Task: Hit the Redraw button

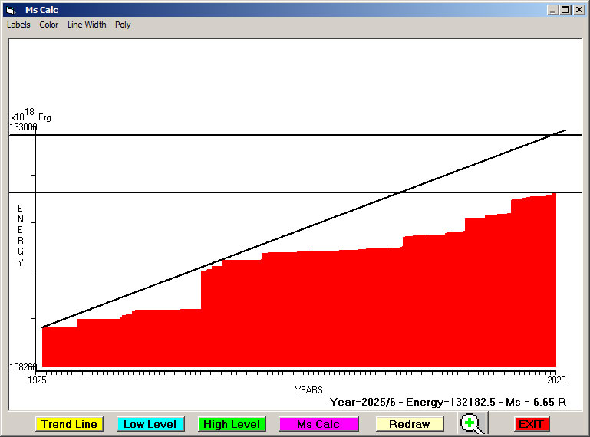Action: coord(410,424)
